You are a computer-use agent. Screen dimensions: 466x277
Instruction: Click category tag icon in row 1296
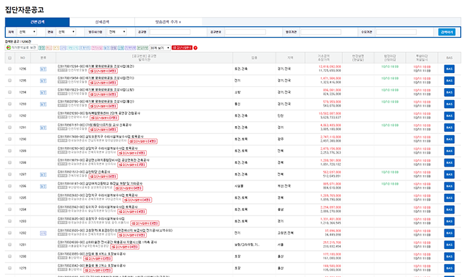[43, 69]
